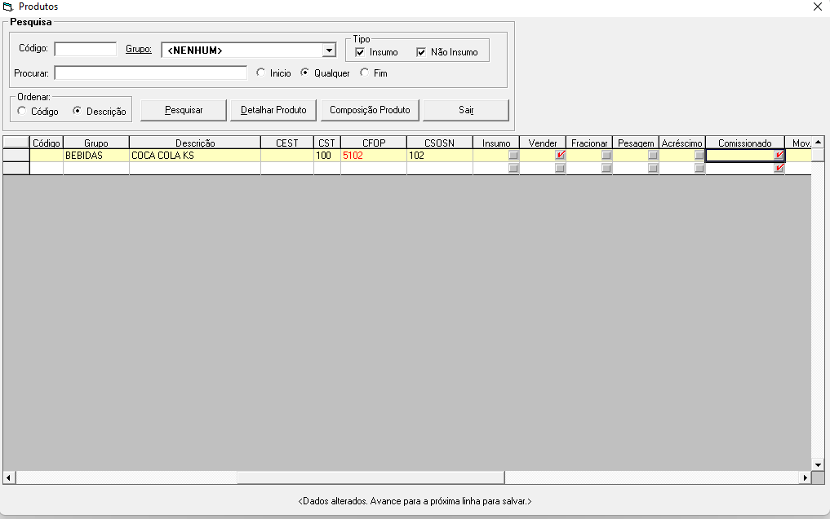This screenshot has width=830, height=519.
Task: Click the CFOP column header
Action: point(374,143)
